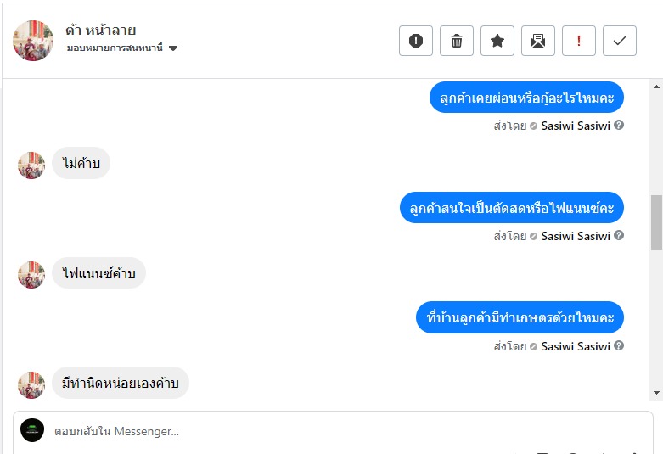663x454 pixels.
Task: Open ต้า หน้าลาย profile picture in header
Action: tap(34, 41)
